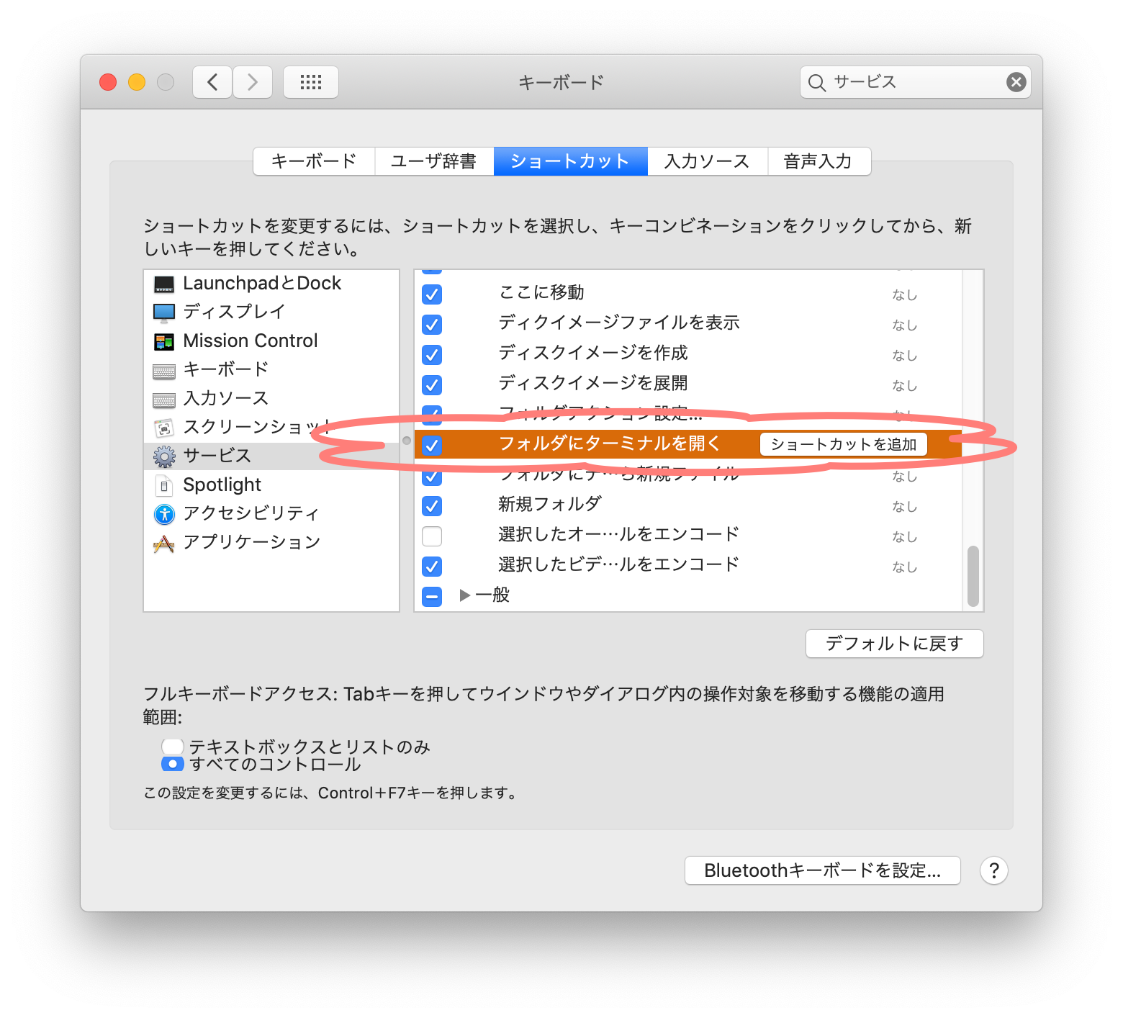Select ディスクイメージを作成 row label
The image size is (1123, 1018).
tap(593, 353)
